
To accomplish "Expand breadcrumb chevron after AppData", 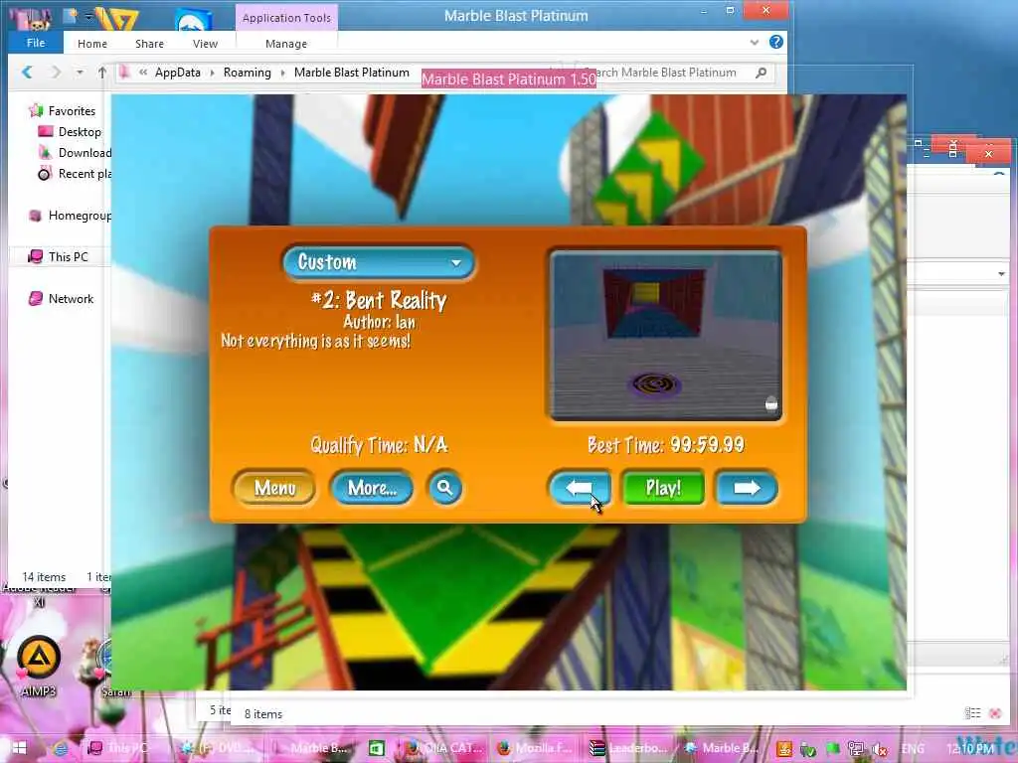I will tap(213, 73).
